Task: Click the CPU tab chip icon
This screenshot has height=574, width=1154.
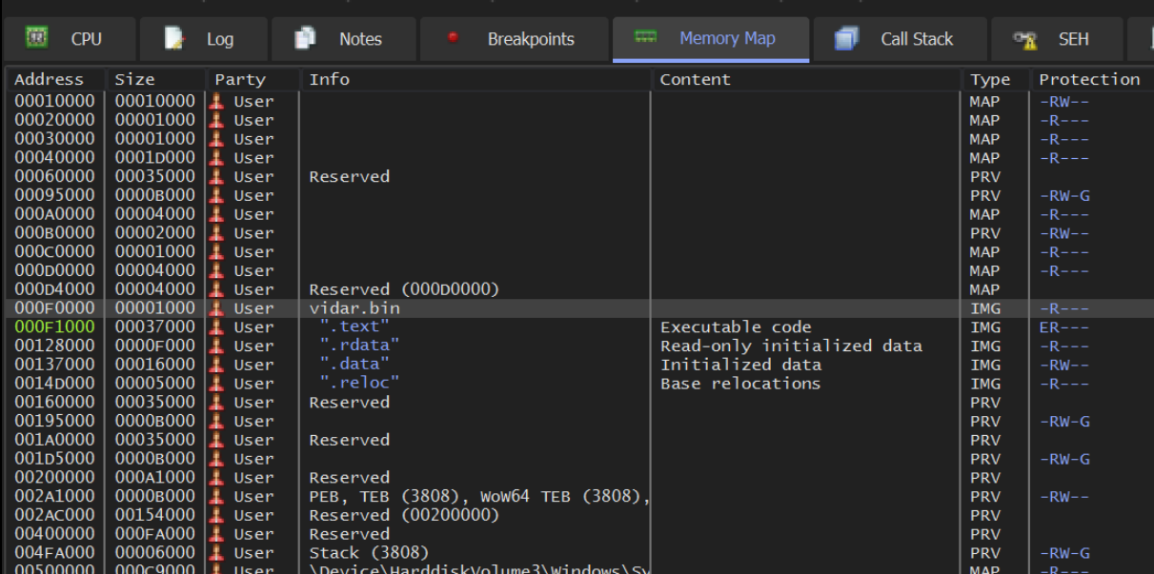Action: 37,38
